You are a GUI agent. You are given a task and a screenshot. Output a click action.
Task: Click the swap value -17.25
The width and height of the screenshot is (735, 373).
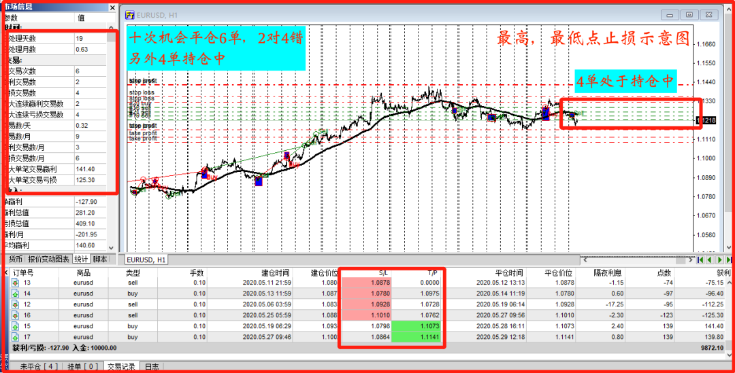click(x=615, y=304)
